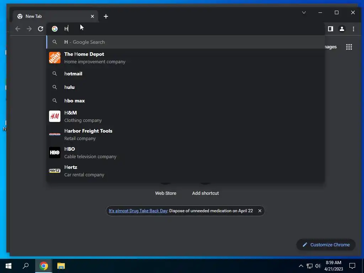Click the Add shortcut label
This screenshot has width=364, height=273.
coord(205,193)
